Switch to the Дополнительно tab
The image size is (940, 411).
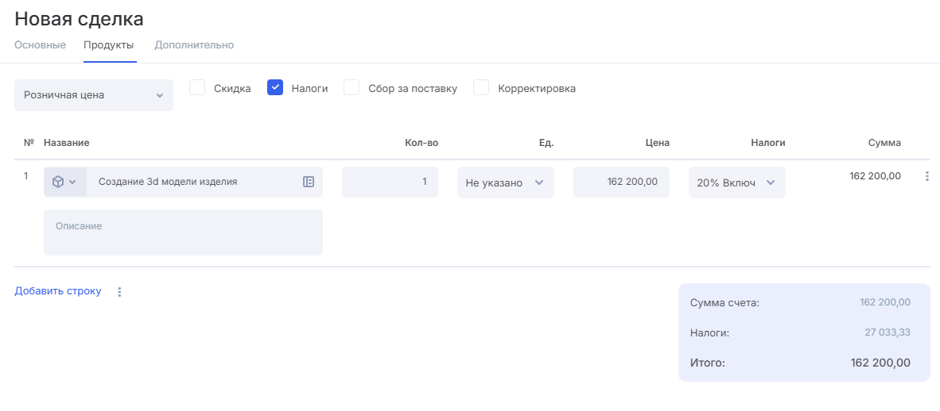click(194, 45)
